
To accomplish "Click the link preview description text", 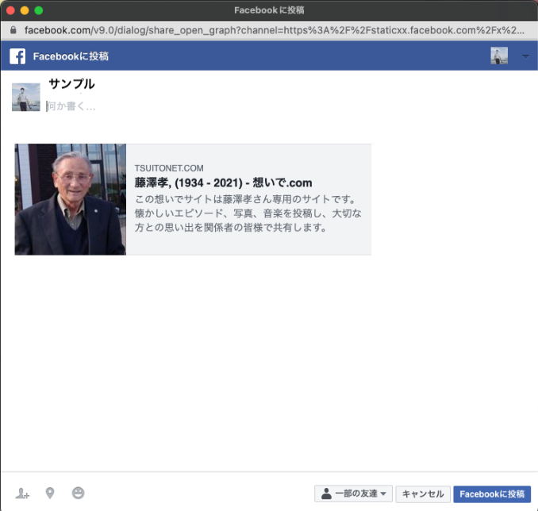I will point(248,213).
